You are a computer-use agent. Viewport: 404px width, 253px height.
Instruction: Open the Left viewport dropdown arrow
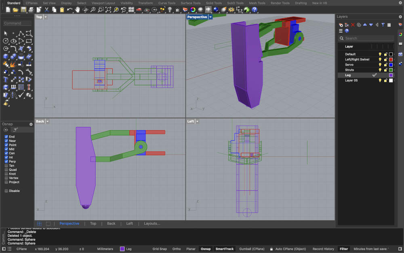(198, 121)
